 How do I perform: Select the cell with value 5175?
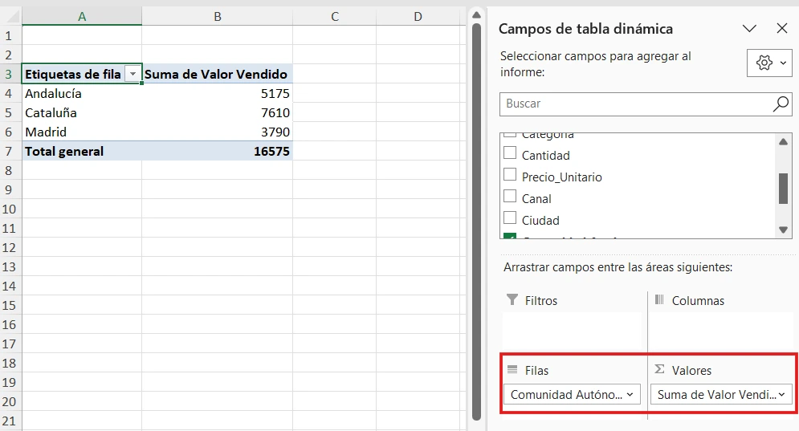click(x=217, y=94)
